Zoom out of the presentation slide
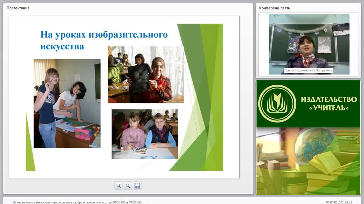Screen dimensions: 364x204 coord(128,186)
